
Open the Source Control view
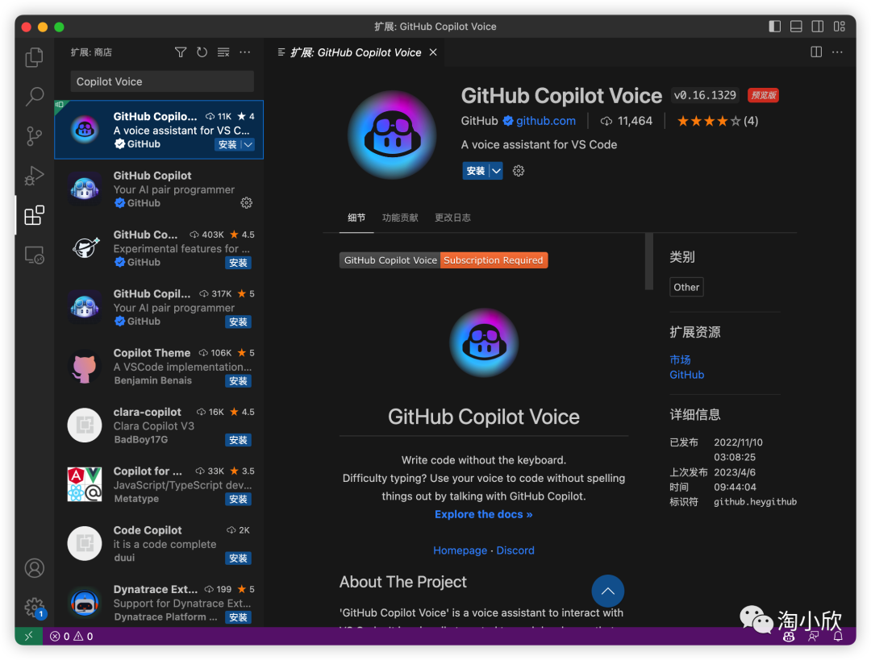tap(34, 135)
